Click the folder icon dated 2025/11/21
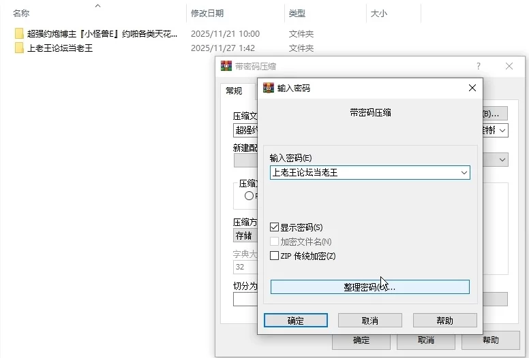529x358 pixels. click(x=19, y=34)
